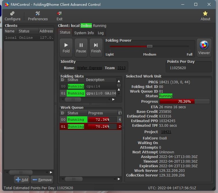The image size is (218, 193).
Task: Click the Estimated PPD value 10324245
Action: click(x=167, y=121)
